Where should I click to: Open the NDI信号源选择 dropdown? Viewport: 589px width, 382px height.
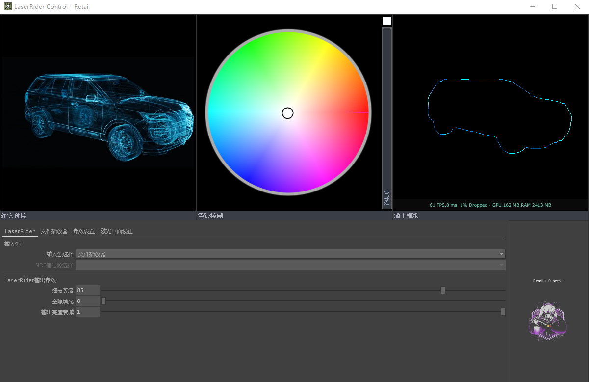[290, 265]
